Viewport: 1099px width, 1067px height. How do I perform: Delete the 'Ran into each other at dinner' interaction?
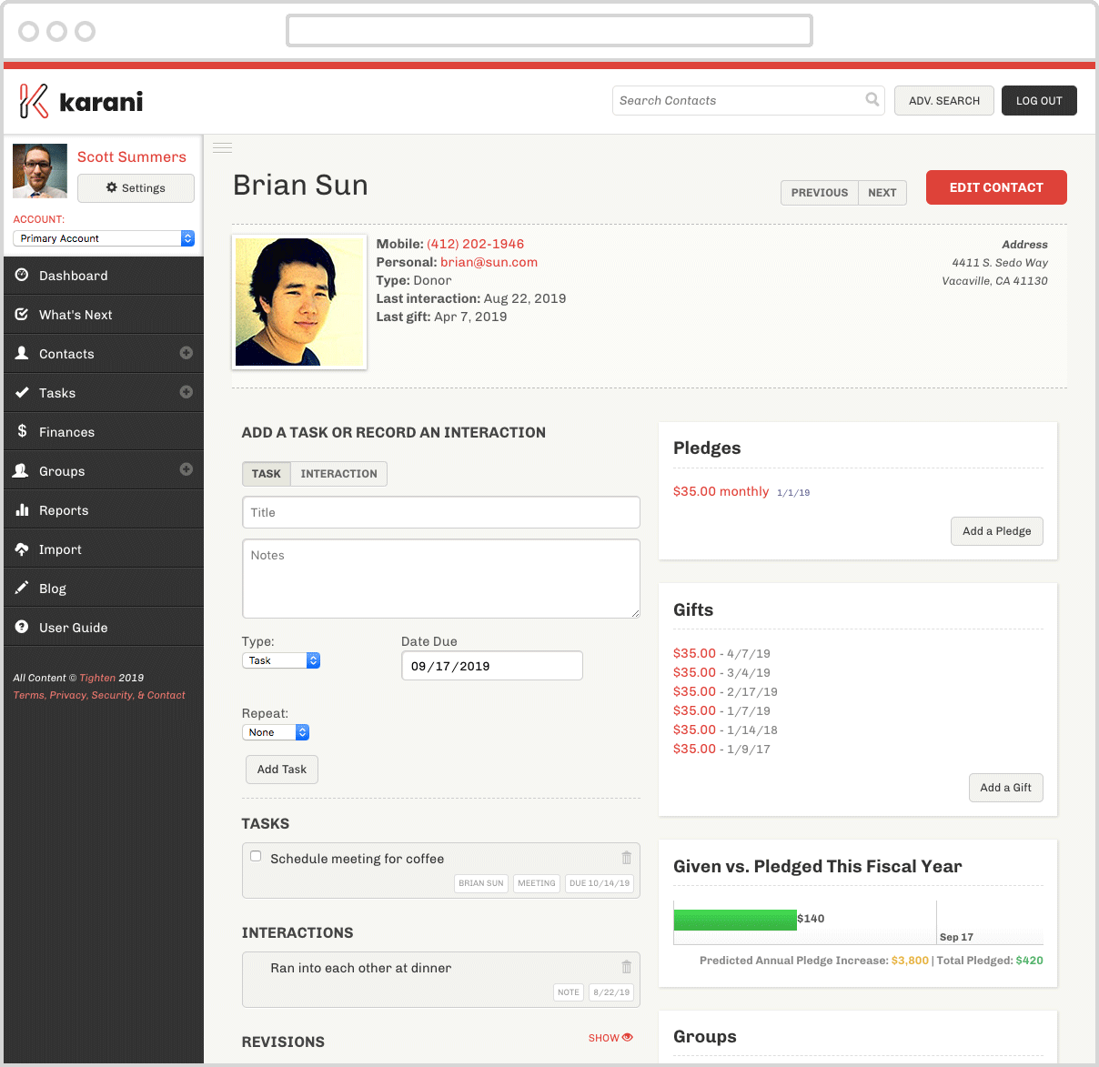click(x=626, y=967)
